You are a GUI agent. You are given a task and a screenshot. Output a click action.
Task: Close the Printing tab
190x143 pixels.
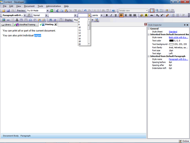point(56,24)
